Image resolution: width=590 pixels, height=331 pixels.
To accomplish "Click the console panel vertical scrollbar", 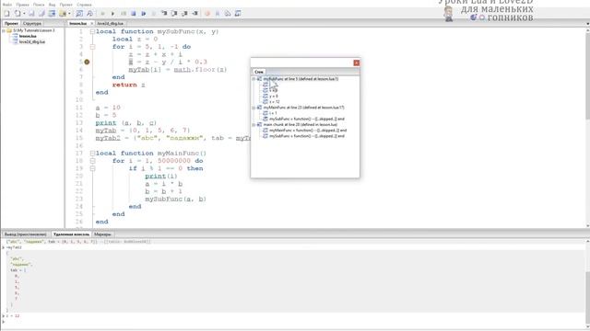I will coord(587,283).
